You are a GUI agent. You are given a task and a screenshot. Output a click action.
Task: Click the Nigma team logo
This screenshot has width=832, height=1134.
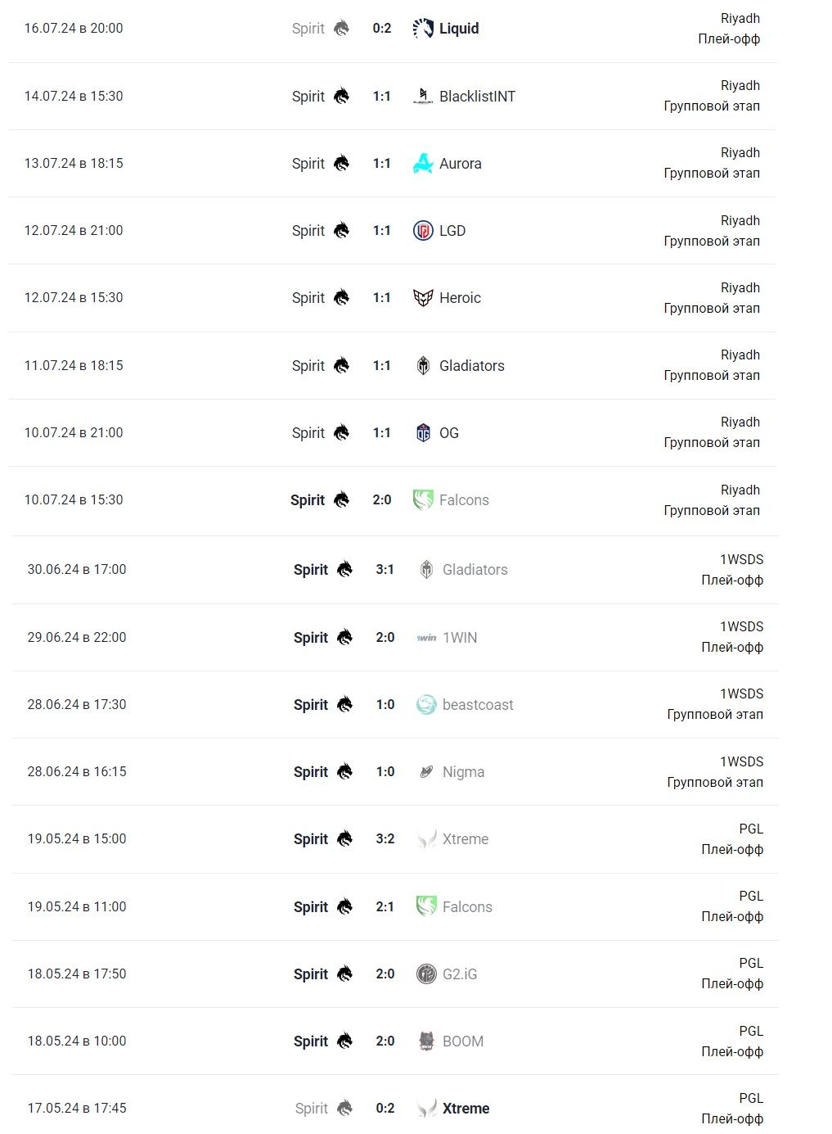(426, 772)
